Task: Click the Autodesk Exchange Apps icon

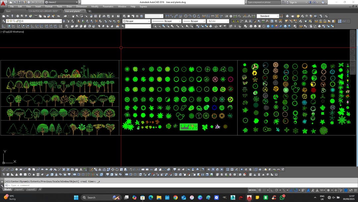Action: (310, 2)
